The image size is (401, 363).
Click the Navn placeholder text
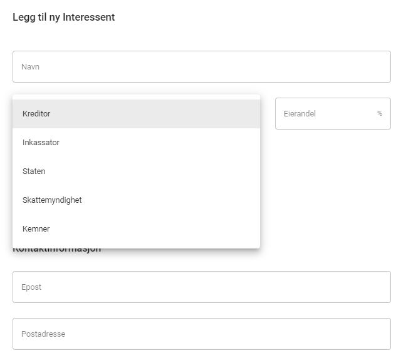pos(31,67)
